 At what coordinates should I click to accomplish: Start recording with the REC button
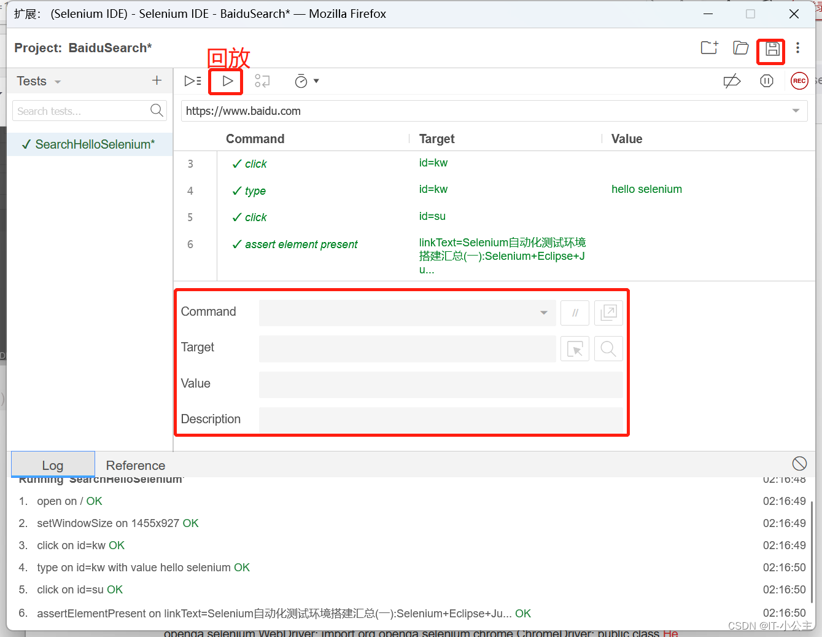pyautogui.click(x=799, y=81)
